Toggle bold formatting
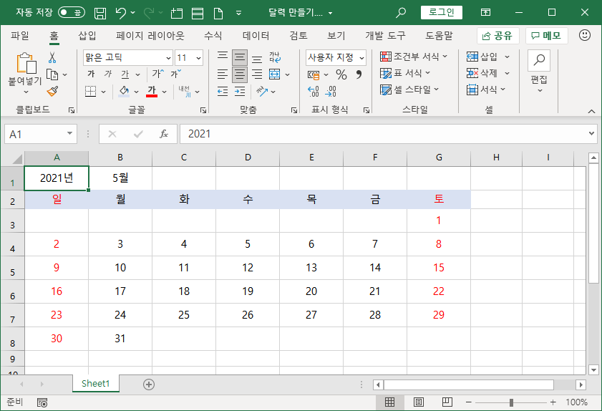The width and height of the screenshot is (602, 411). coord(91,74)
